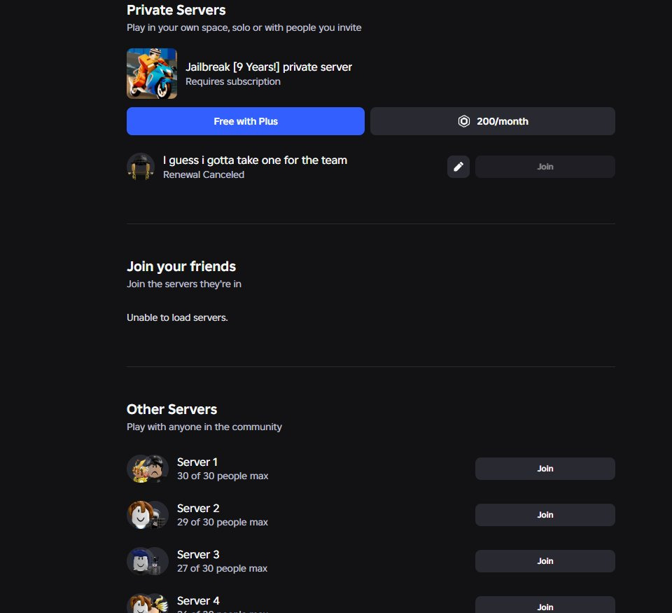Image resolution: width=672 pixels, height=613 pixels.
Task: Join Server 1
Action: pos(545,469)
